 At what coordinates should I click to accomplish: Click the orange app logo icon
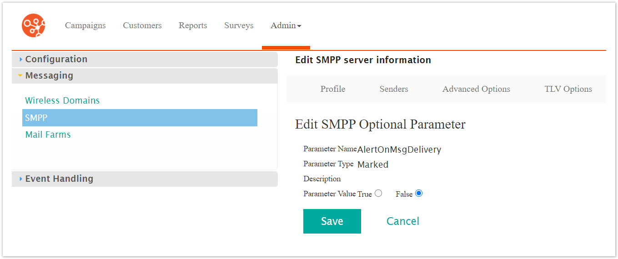tap(34, 25)
